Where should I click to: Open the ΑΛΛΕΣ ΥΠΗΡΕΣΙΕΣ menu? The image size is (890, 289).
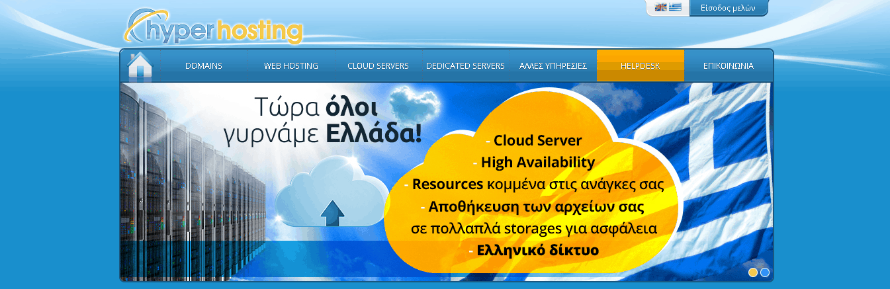click(x=553, y=66)
